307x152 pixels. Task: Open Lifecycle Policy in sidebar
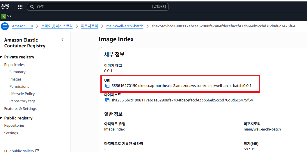point(22,94)
